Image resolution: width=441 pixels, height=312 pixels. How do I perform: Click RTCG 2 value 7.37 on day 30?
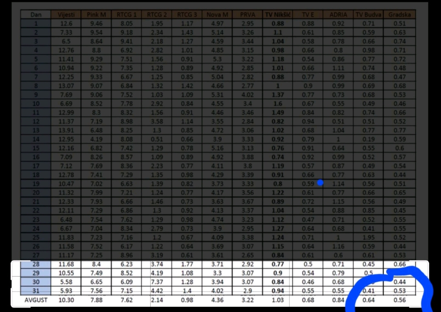point(157,282)
